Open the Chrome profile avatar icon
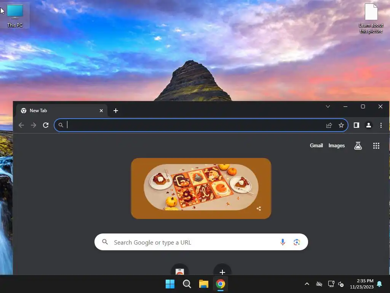The width and height of the screenshot is (390, 293). tap(369, 125)
